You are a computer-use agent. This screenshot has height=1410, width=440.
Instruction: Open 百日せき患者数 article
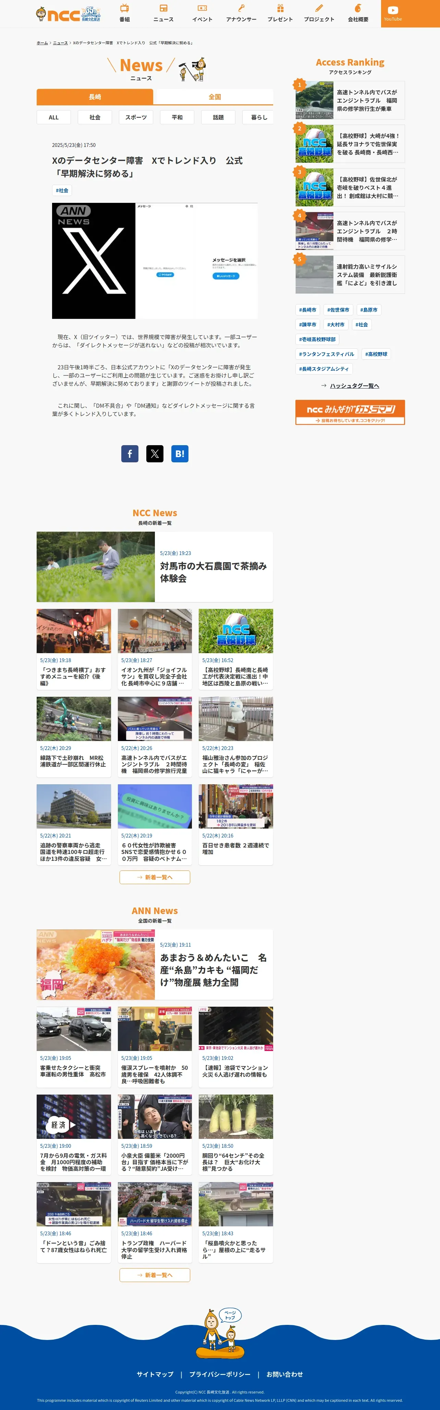(235, 824)
